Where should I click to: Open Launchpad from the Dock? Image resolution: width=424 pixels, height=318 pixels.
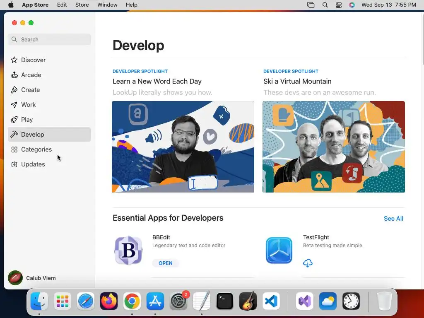[x=63, y=301]
